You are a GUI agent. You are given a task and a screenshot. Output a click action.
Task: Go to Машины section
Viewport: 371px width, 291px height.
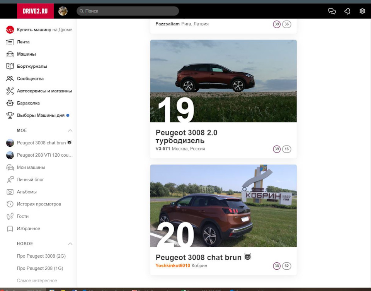click(26, 54)
